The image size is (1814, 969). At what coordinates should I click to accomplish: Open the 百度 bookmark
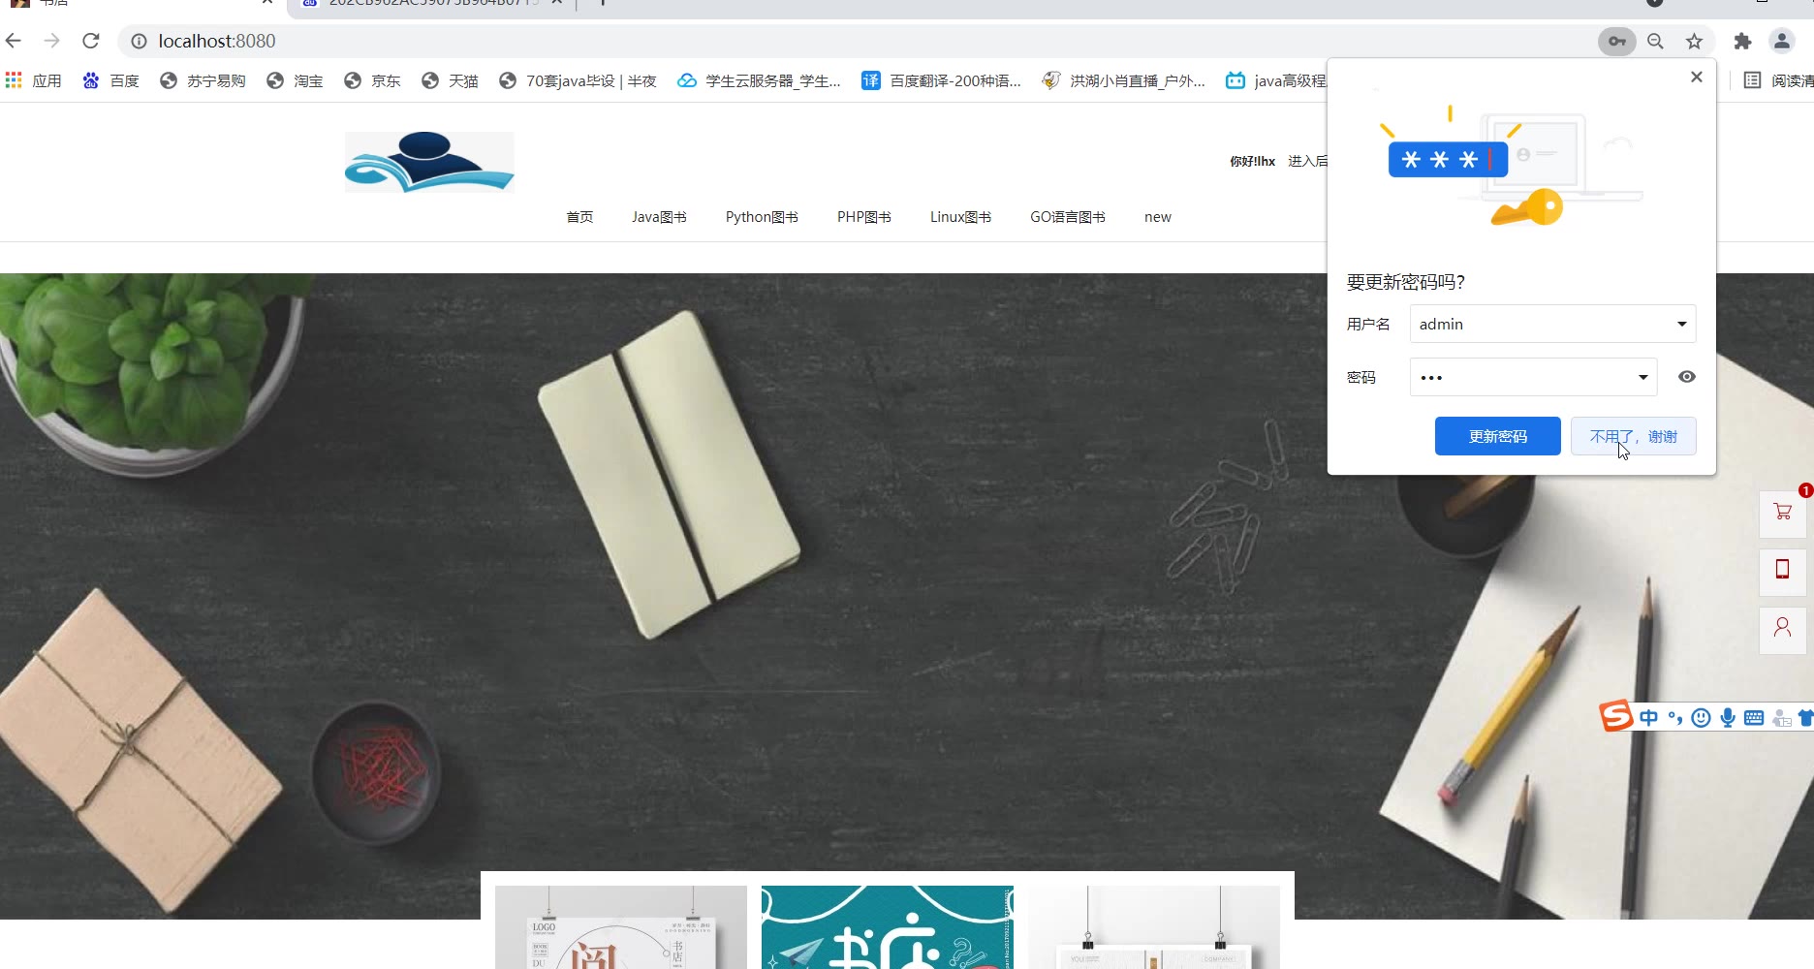pos(111,80)
